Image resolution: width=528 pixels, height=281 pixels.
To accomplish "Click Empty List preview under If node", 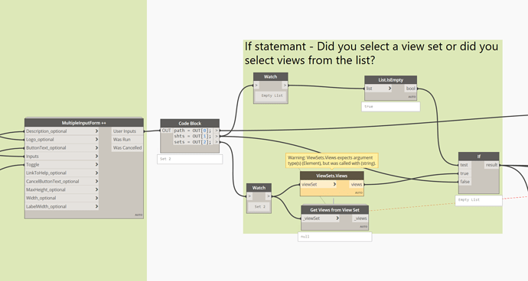I will point(478,199).
